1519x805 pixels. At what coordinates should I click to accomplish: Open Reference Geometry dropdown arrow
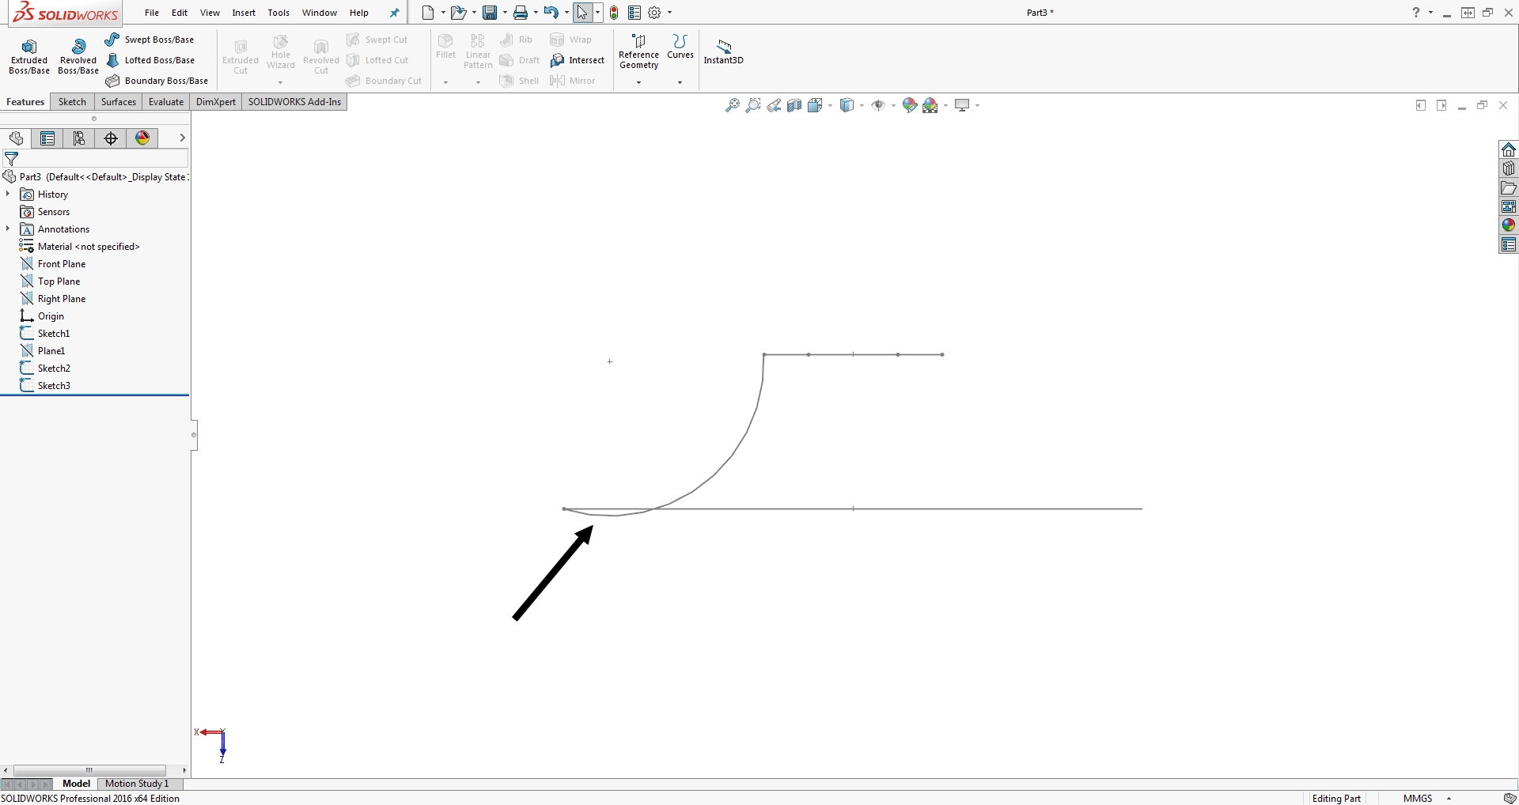pos(638,82)
